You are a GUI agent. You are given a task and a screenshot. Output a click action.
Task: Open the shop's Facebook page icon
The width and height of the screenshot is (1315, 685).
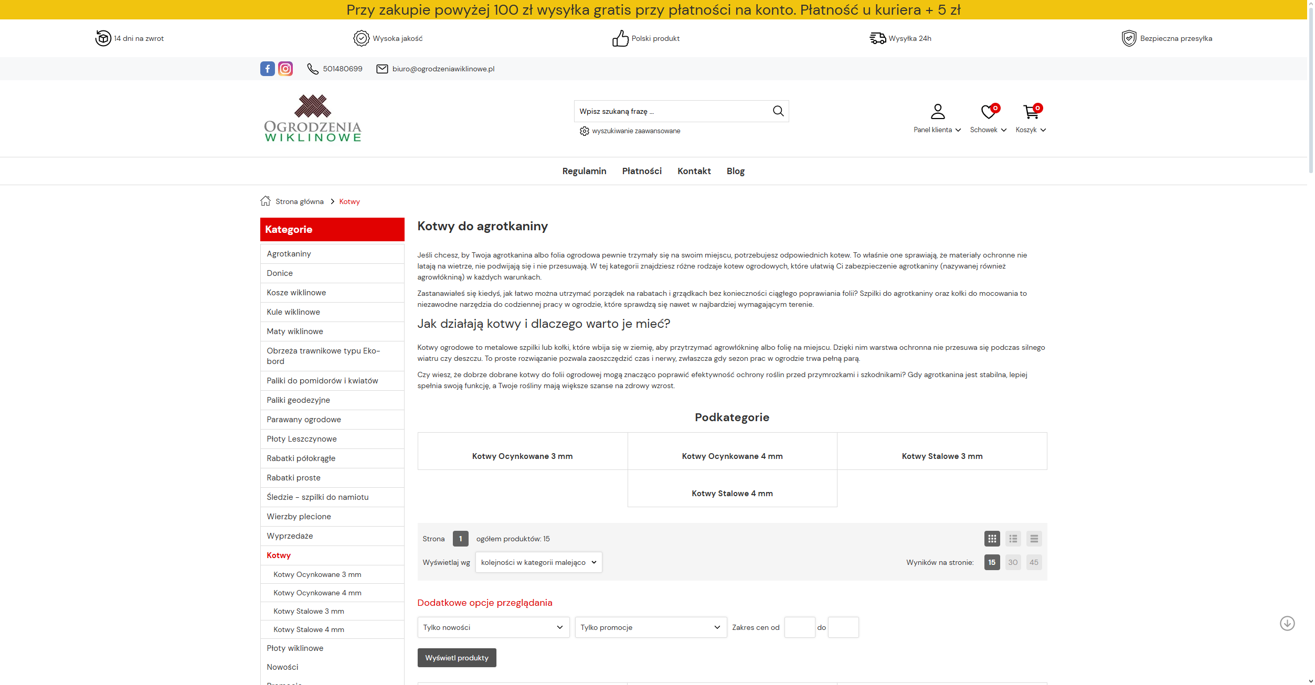pyautogui.click(x=268, y=68)
